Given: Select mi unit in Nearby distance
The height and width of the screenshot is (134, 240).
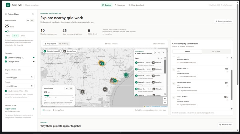Looking at the screenshot, I should point(28,20).
